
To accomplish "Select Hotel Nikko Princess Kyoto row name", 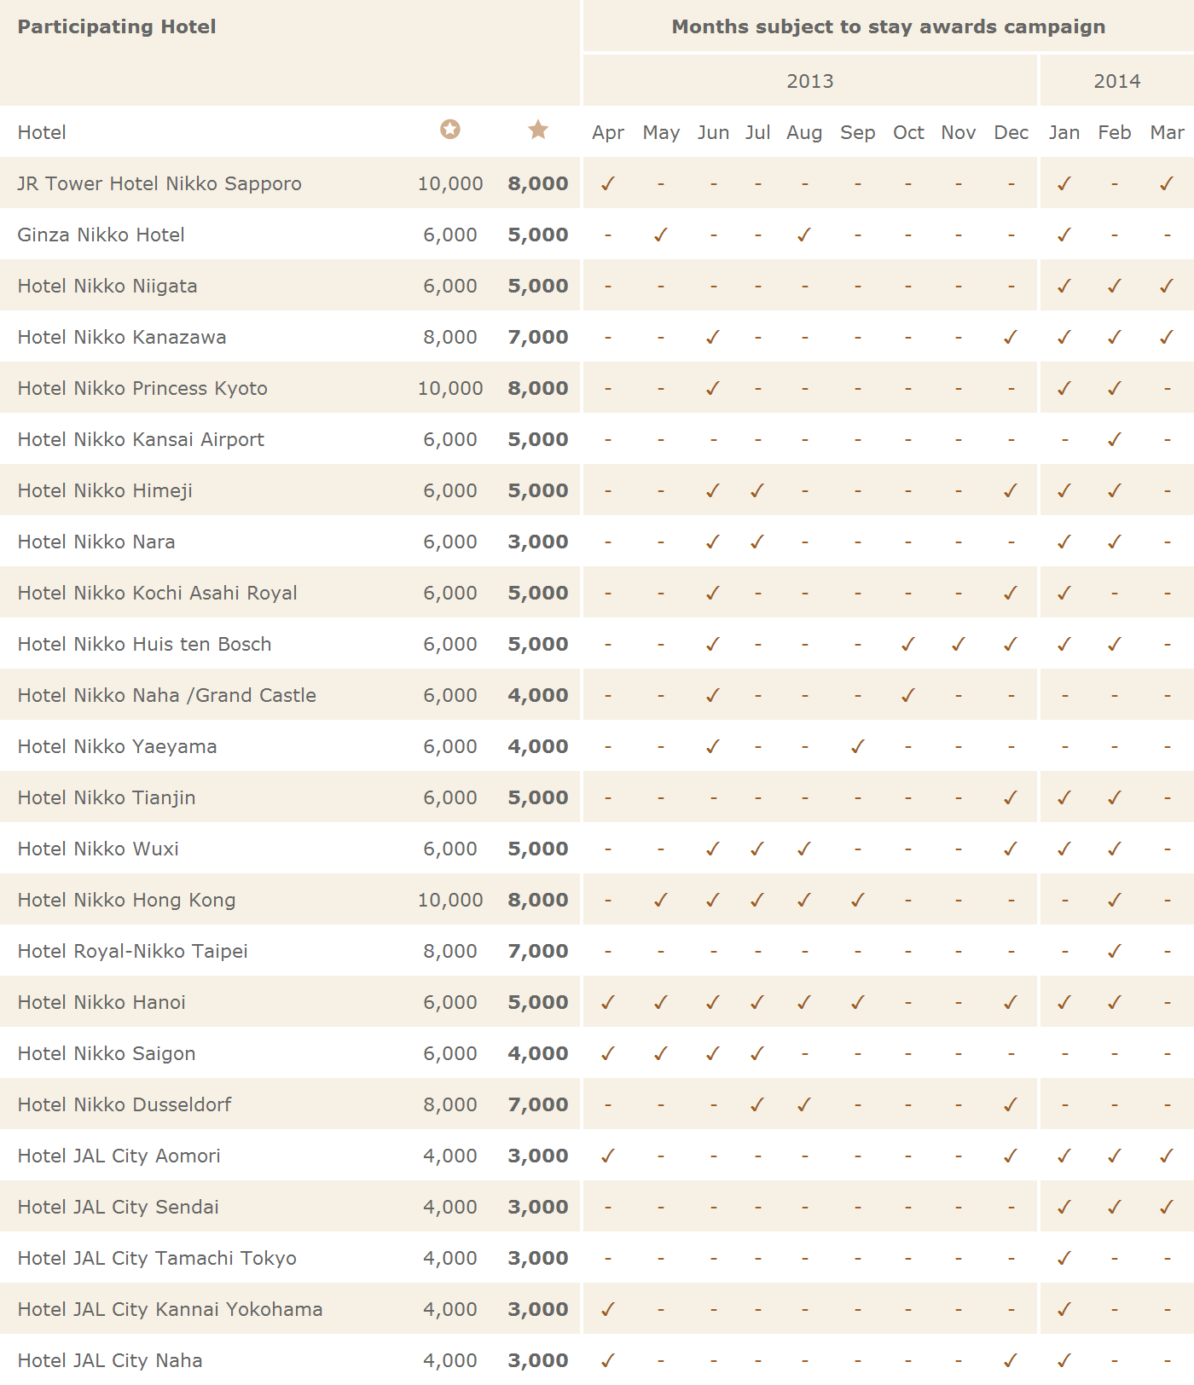I will tap(142, 388).
